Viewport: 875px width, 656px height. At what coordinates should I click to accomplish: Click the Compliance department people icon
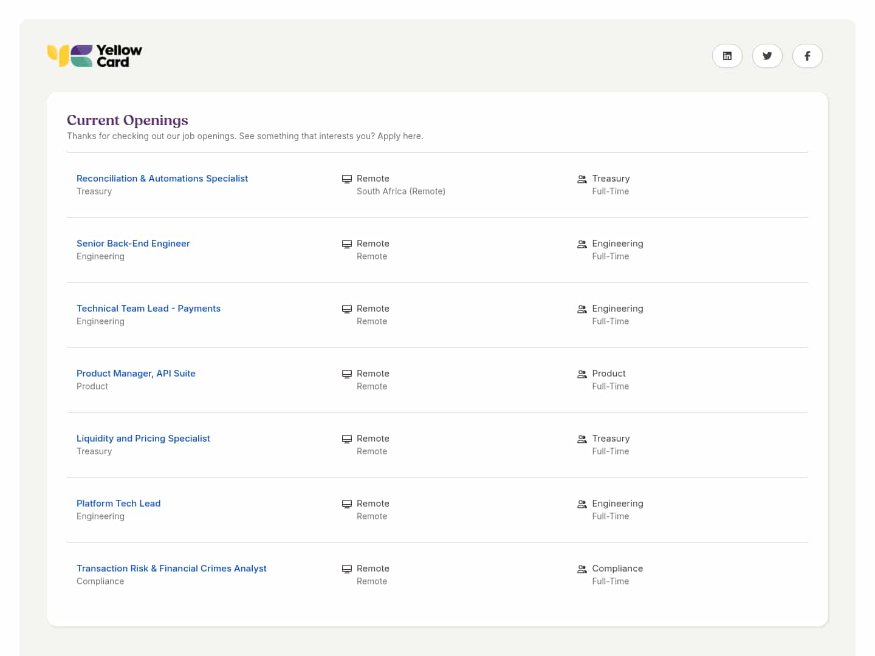(582, 569)
